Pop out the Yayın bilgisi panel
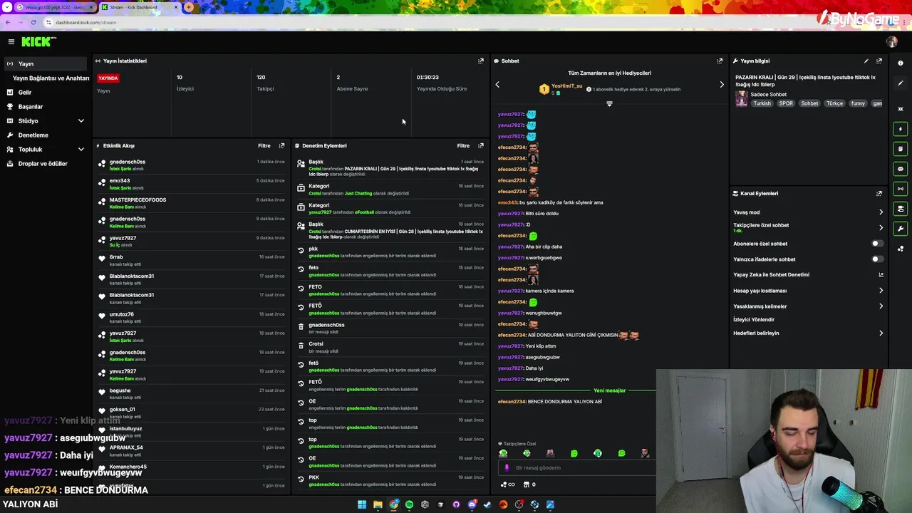The width and height of the screenshot is (912, 513). click(879, 61)
